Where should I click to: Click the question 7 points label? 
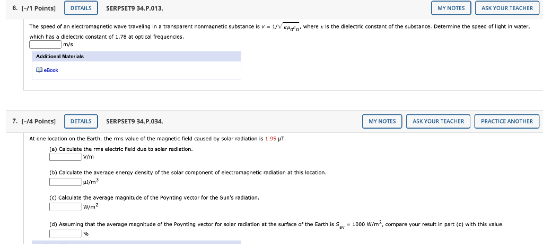tap(34, 121)
